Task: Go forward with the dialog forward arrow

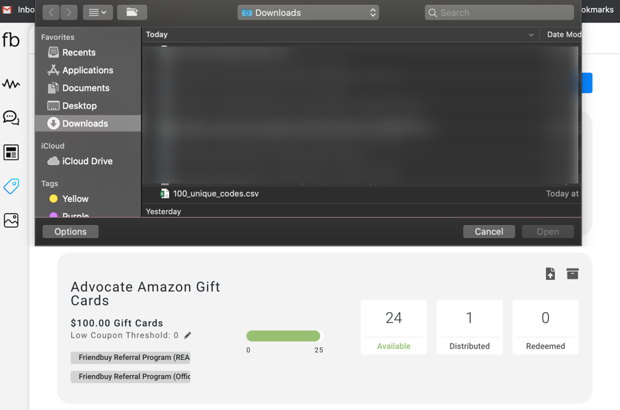Action: pos(69,12)
